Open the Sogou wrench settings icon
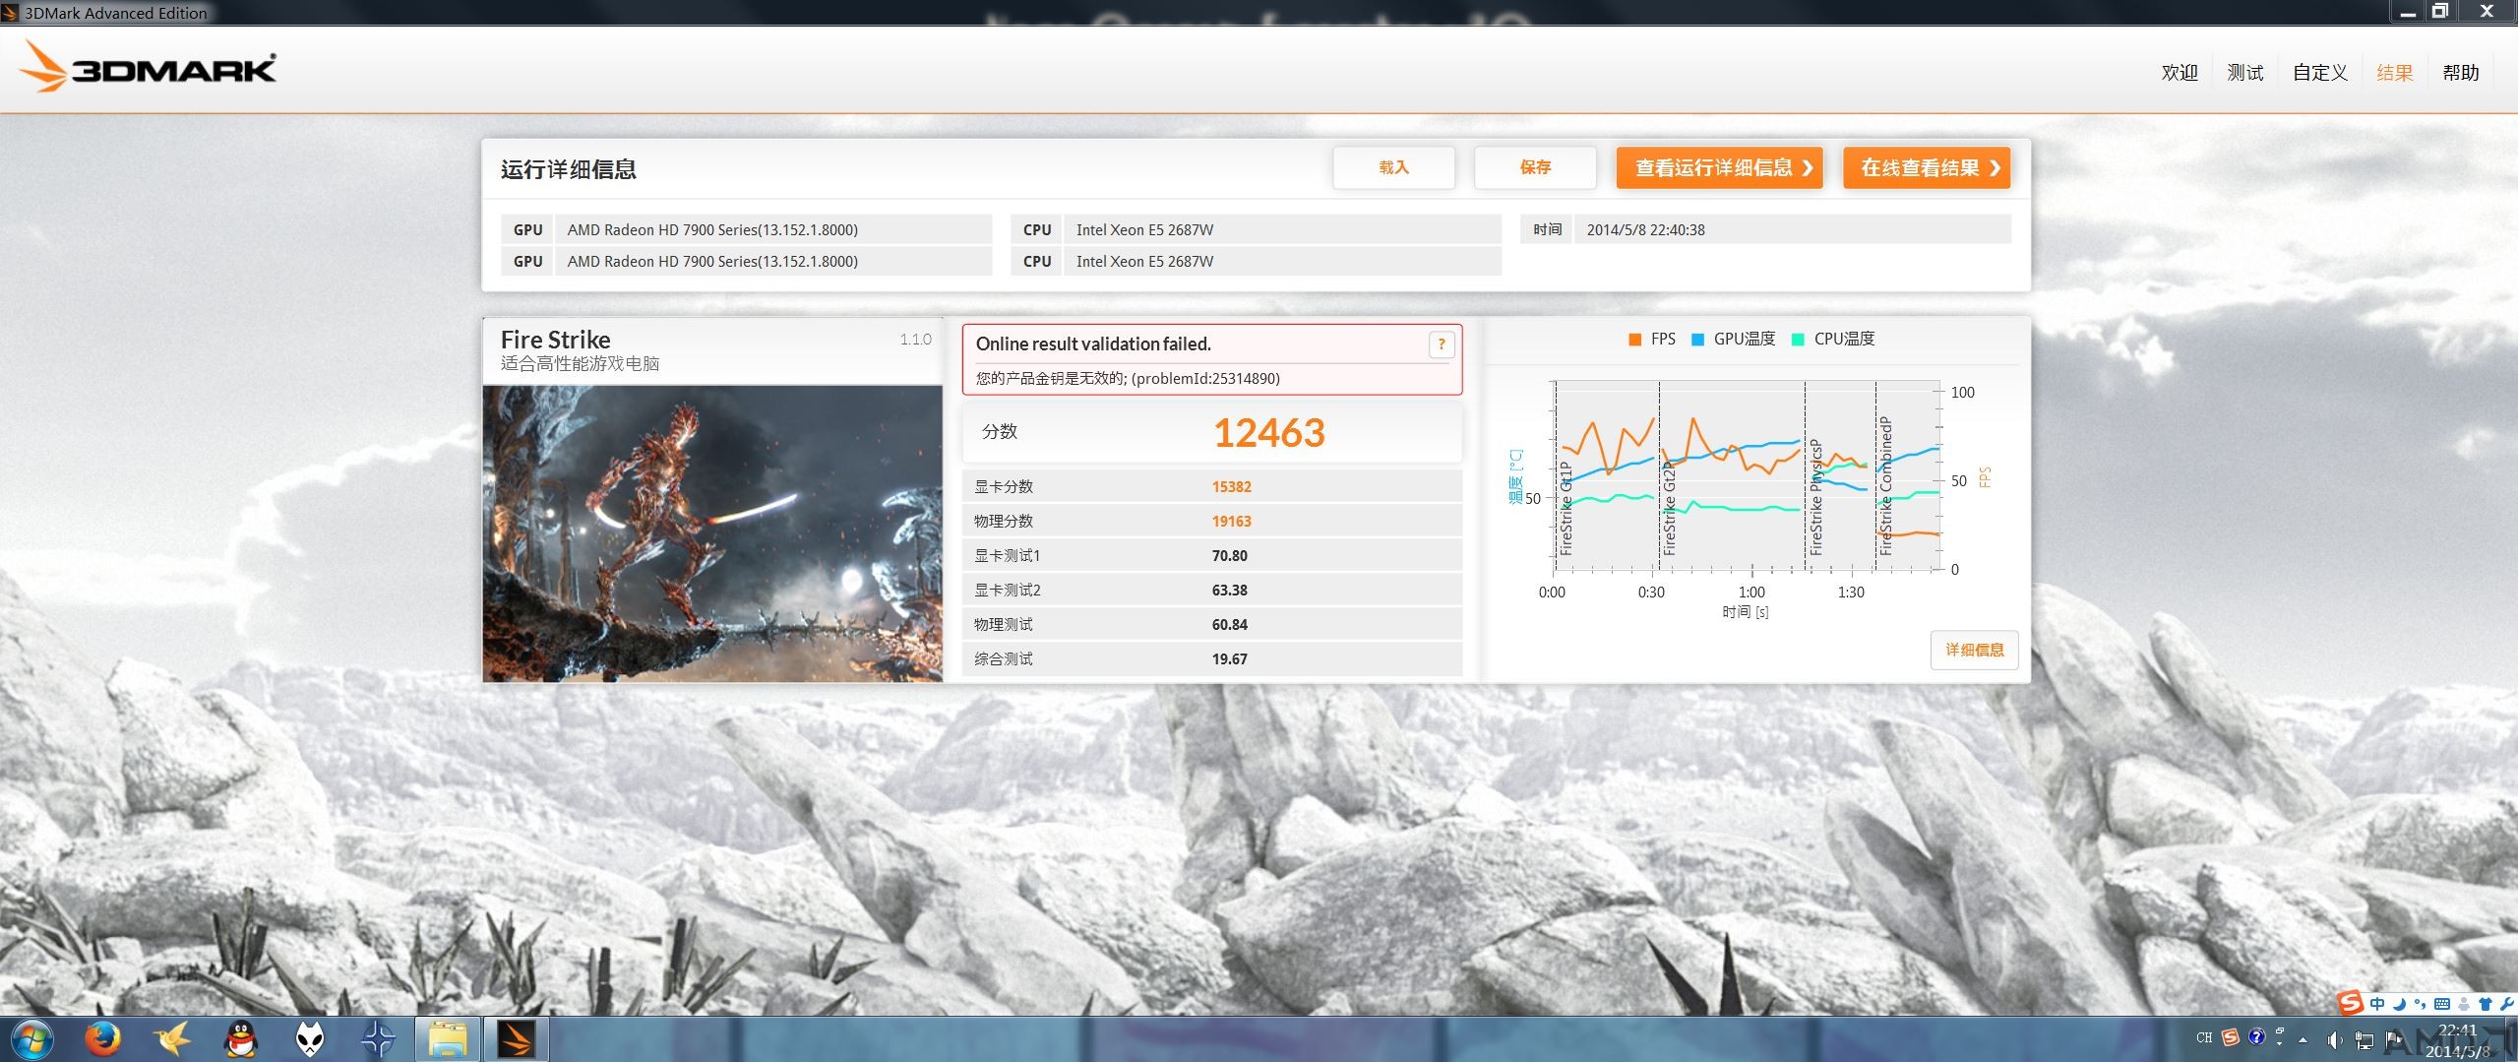Viewport: 2518px width, 1062px height. pos(2507,1004)
